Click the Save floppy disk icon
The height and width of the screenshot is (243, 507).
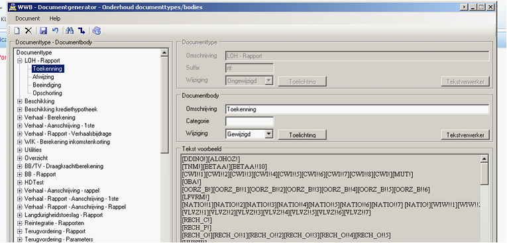pos(43,30)
